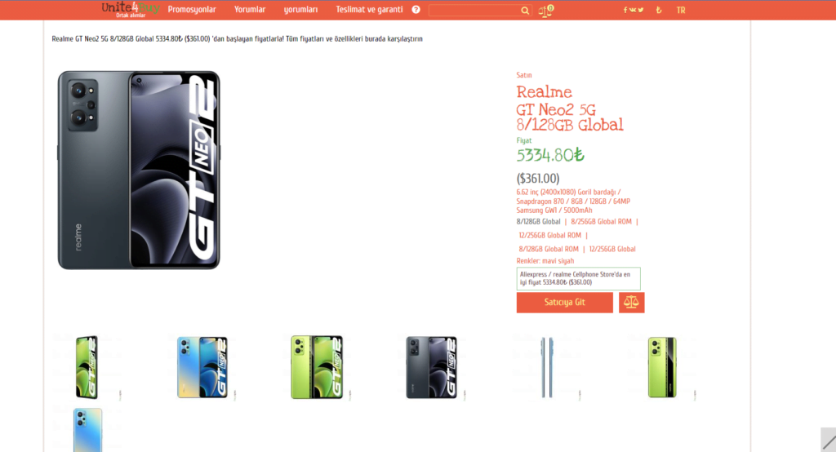This screenshot has width=836, height=452.
Task: Add to compare via scales button
Action: pos(631,302)
